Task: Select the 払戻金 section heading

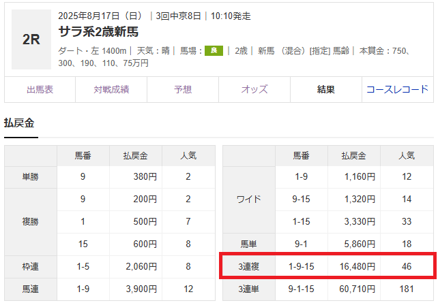Action: point(19,123)
